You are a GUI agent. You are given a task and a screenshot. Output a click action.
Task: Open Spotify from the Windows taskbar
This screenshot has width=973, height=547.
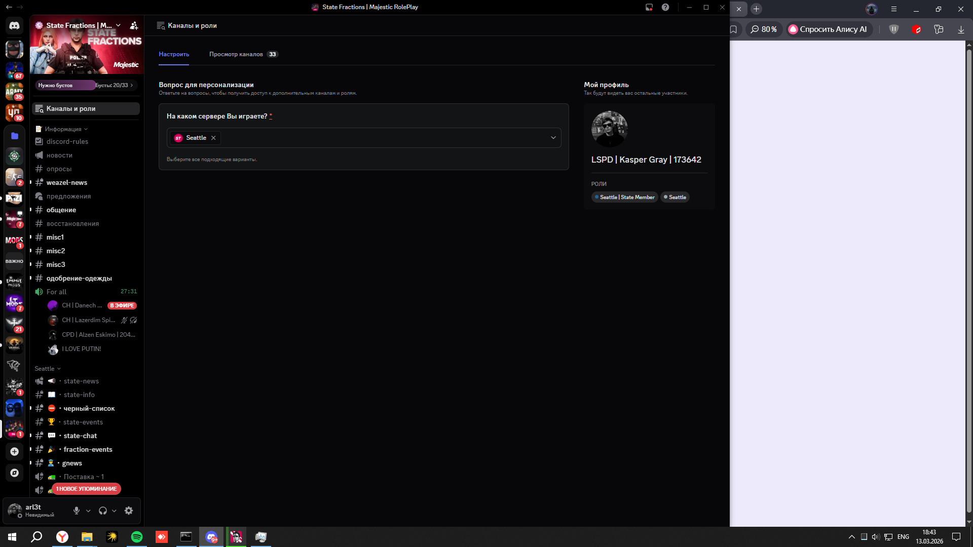pos(137,537)
